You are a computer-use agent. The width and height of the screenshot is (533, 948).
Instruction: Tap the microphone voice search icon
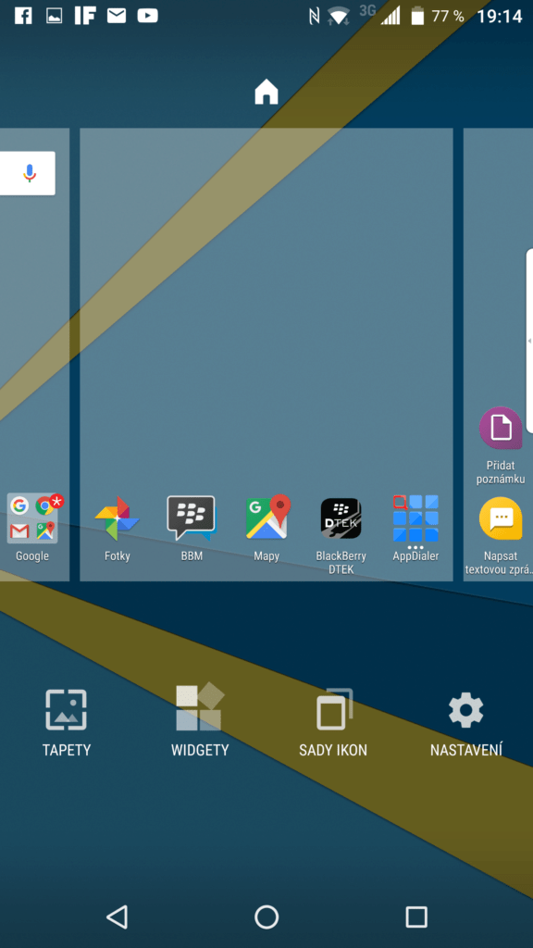click(x=30, y=173)
